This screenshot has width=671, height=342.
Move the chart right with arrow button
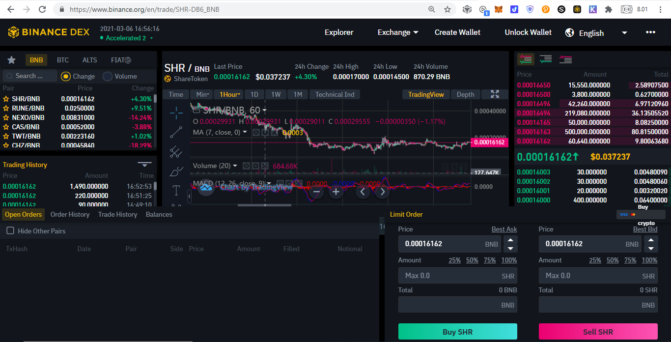(382, 192)
